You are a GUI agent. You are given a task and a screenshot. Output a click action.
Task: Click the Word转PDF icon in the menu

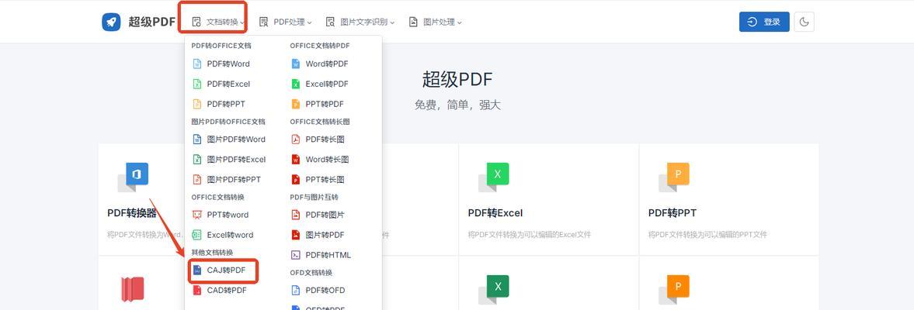coord(296,64)
